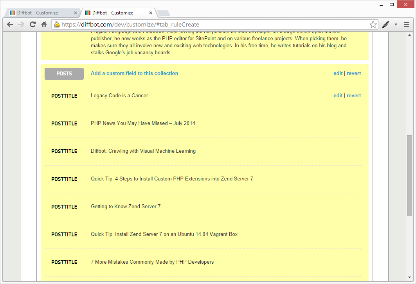Click the security padlock warning icon
Viewport: 416px width, 284px height.
(57, 24)
